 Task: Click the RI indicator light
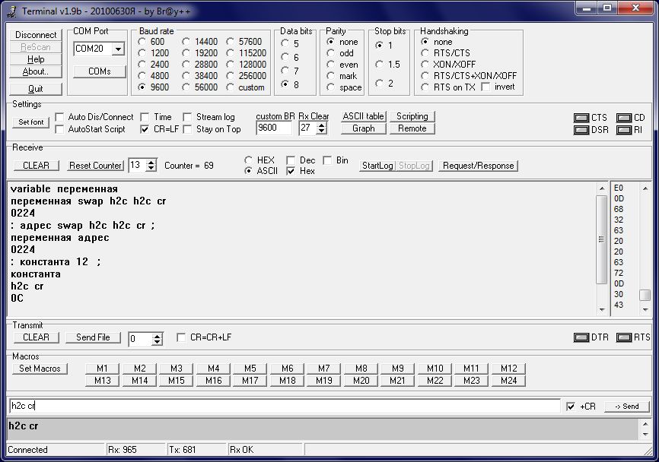click(624, 130)
